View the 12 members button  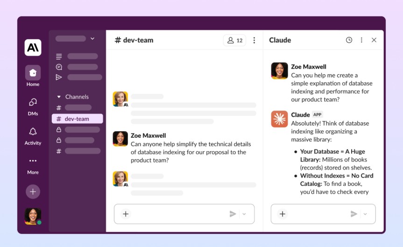234,40
